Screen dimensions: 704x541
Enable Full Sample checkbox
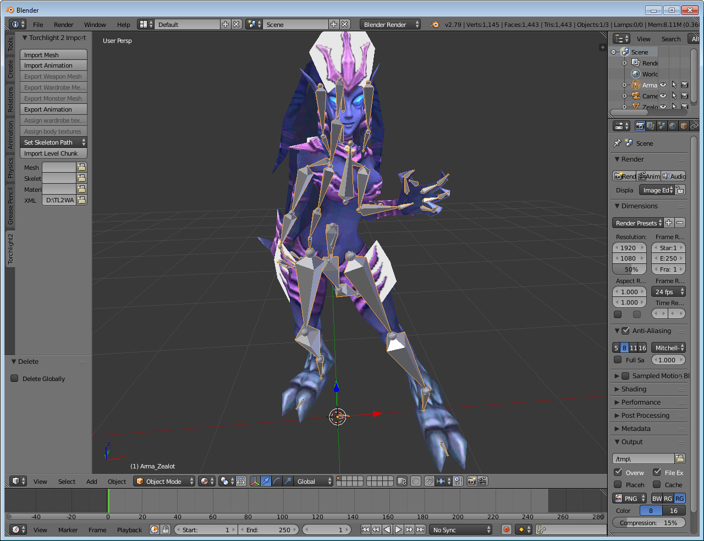[618, 360]
